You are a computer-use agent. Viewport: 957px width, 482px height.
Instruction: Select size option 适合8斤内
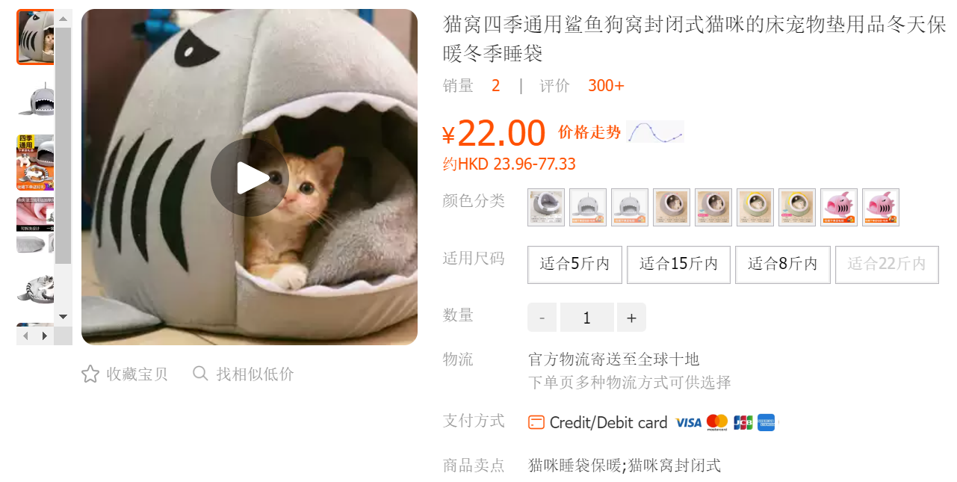[x=783, y=265]
